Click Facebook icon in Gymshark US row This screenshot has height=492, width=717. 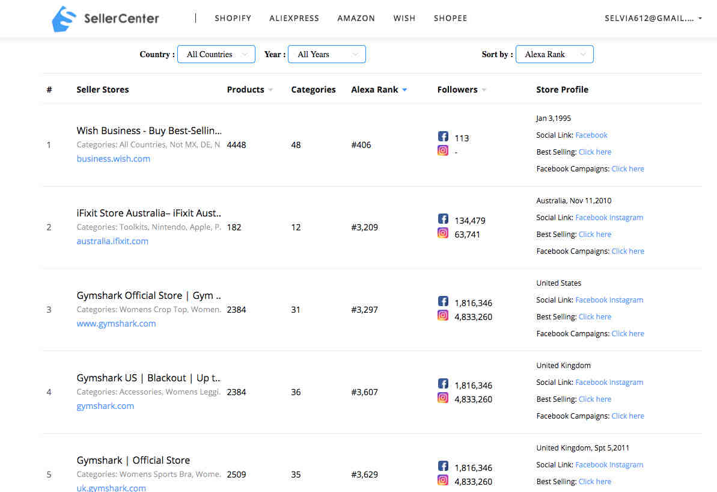click(x=442, y=384)
